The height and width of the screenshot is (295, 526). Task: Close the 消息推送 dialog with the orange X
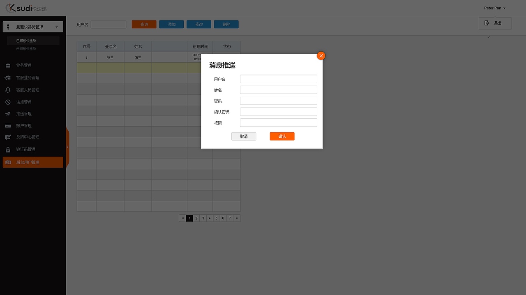(321, 56)
